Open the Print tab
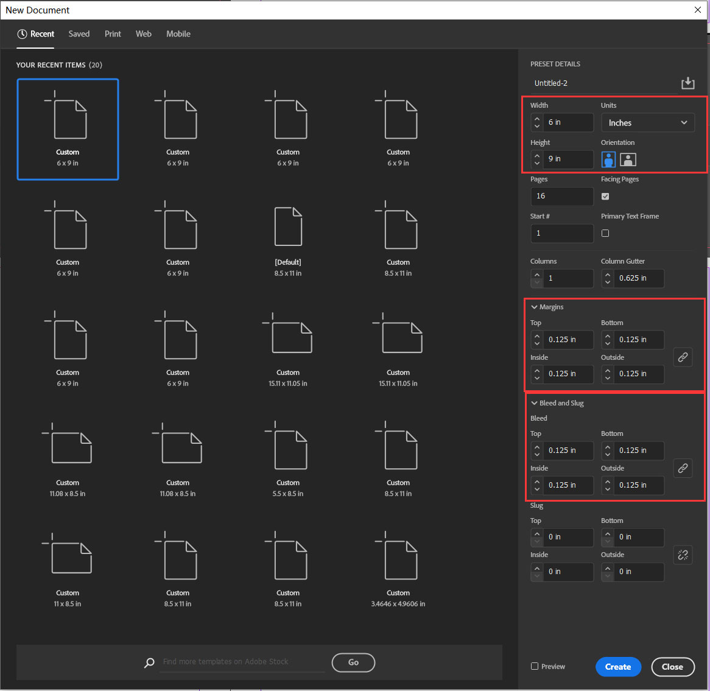 pos(113,34)
